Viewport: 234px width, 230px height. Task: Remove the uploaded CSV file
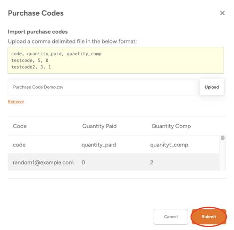[x=16, y=102]
